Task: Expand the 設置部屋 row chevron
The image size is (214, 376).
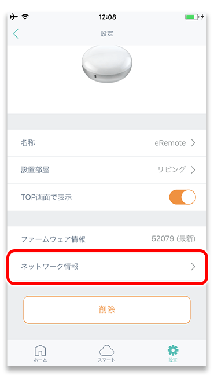Action: pyautogui.click(x=193, y=170)
